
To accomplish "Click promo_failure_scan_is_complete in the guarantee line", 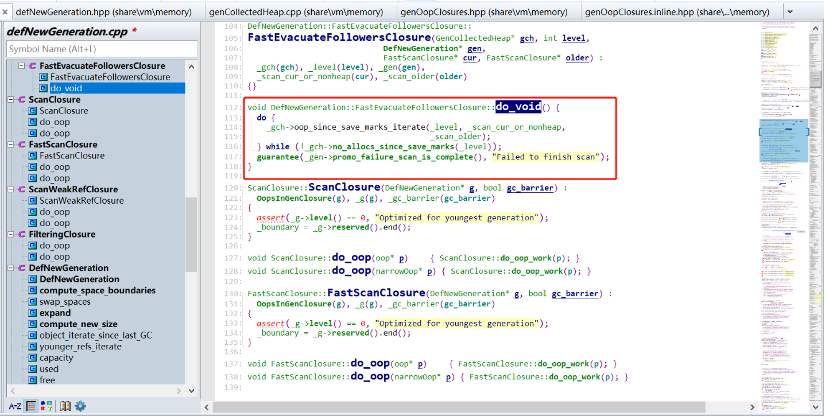I will tap(402, 157).
